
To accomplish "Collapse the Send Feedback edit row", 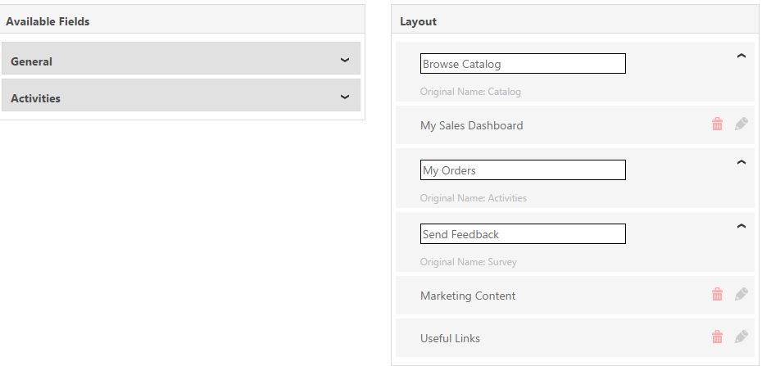I will 741,226.
